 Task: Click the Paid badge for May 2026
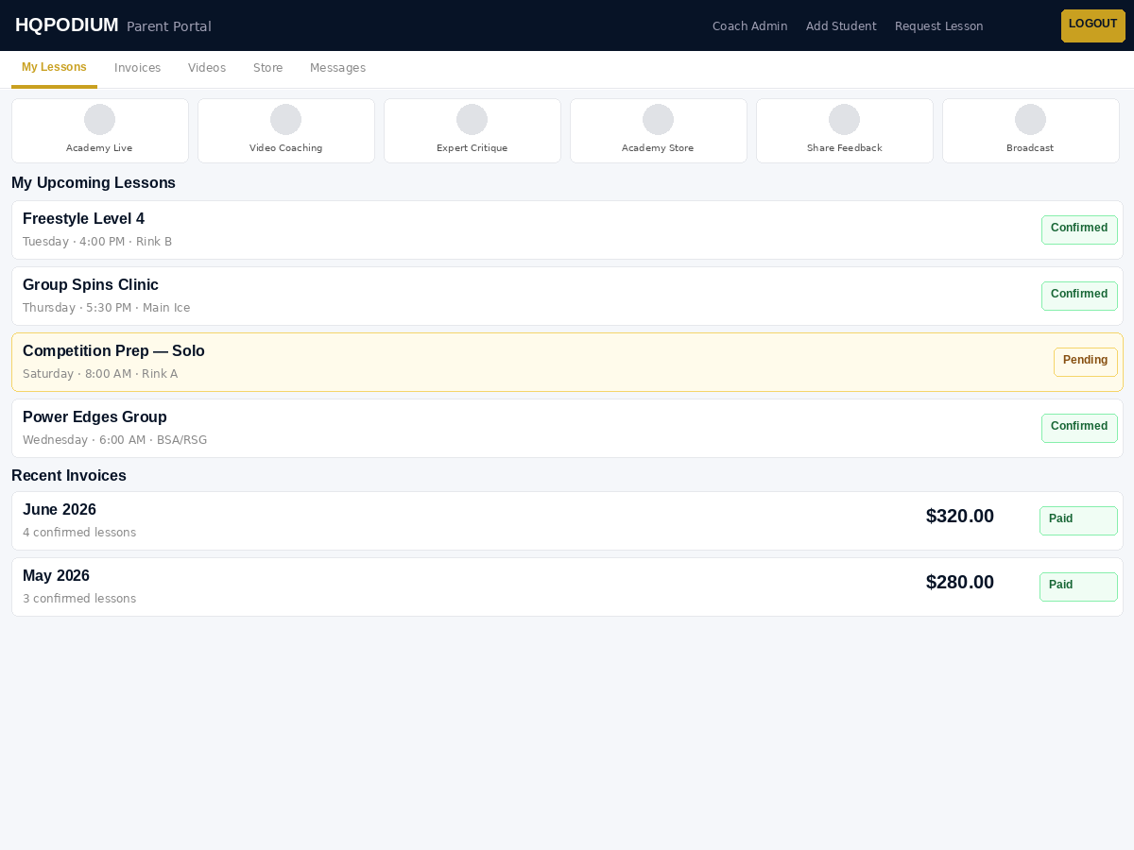click(x=1078, y=586)
